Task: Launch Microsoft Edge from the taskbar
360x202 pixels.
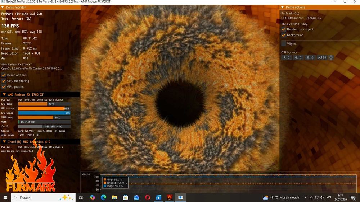Action: pos(103,197)
